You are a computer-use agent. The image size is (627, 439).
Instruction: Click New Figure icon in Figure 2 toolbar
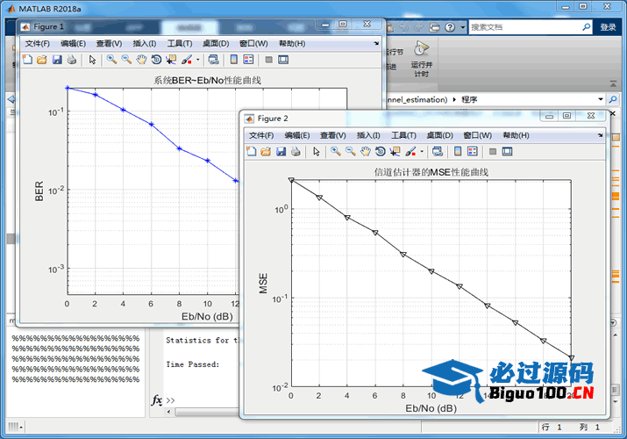pyautogui.click(x=251, y=151)
